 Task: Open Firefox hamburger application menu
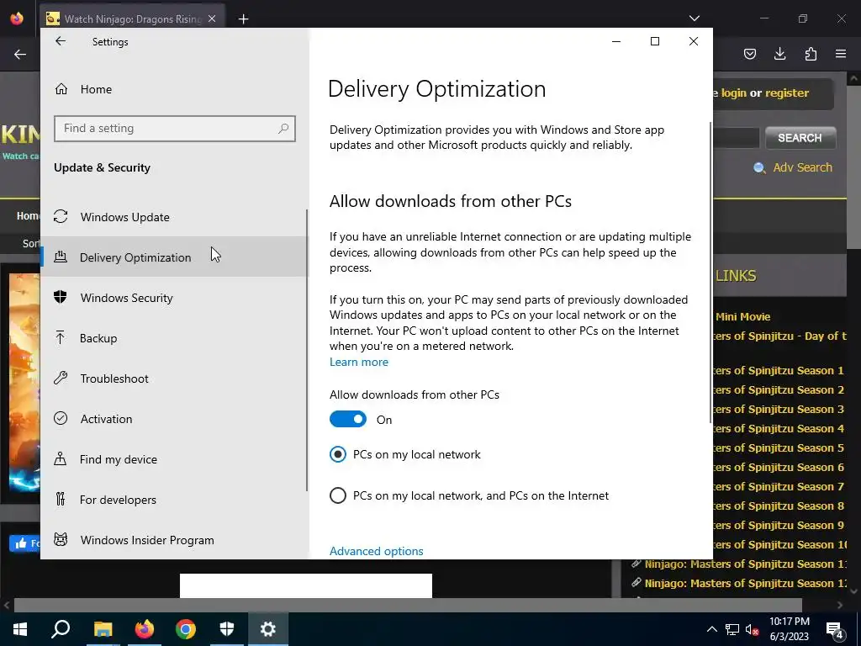click(x=841, y=54)
